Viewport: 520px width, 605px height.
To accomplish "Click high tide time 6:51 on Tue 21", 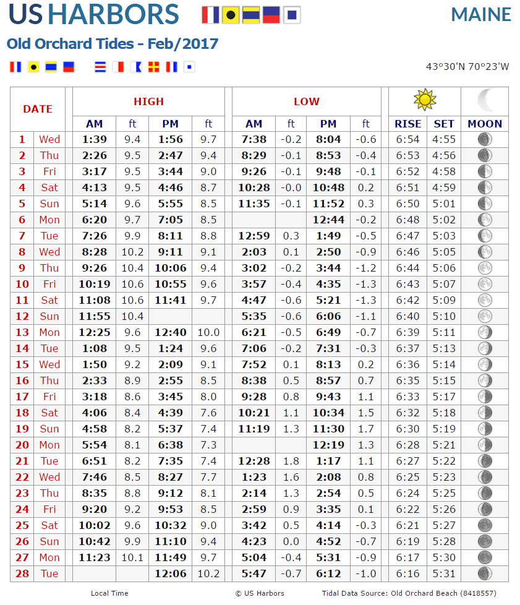I will [x=95, y=461].
